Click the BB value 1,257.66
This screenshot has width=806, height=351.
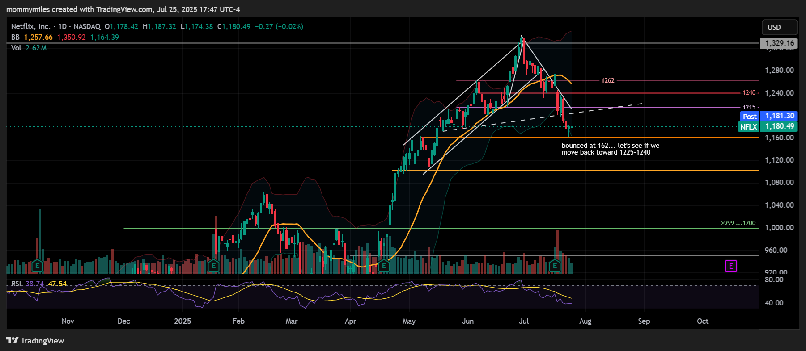tap(38, 37)
